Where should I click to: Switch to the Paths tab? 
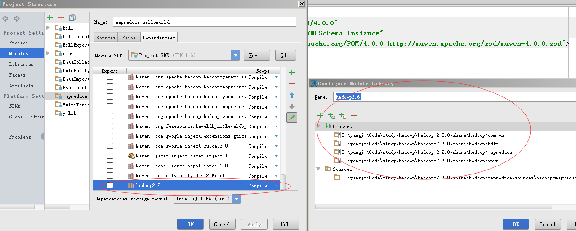(129, 38)
